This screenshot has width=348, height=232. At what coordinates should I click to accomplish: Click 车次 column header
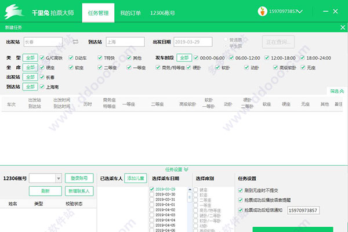tap(12, 104)
